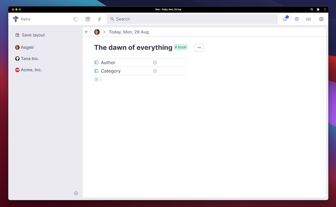Expand the breadcrumb chevron
Screen dimensions: 336x207
104,32
